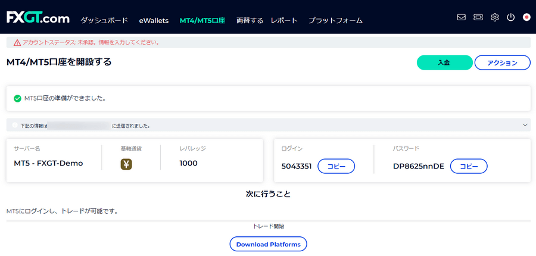Open the ticket voucher icon

point(478,17)
